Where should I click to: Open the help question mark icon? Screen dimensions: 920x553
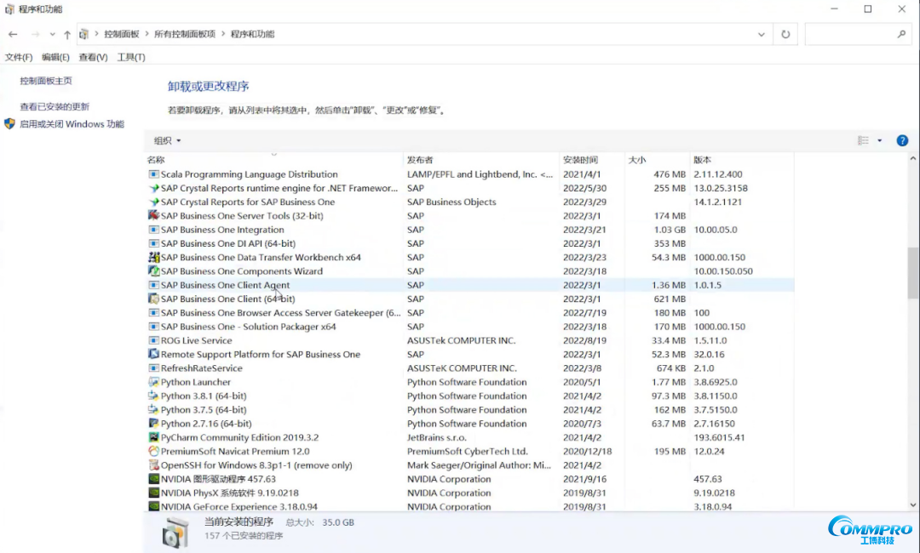click(902, 140)
